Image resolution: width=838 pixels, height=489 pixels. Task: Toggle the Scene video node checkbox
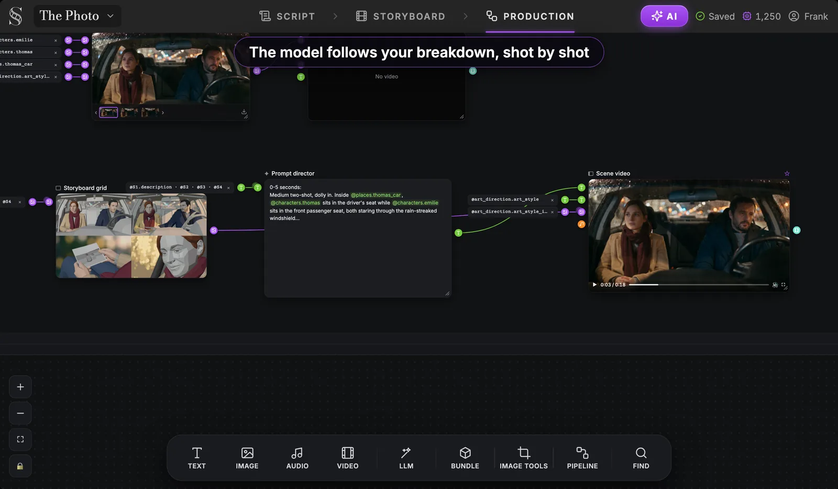point(591,174)
